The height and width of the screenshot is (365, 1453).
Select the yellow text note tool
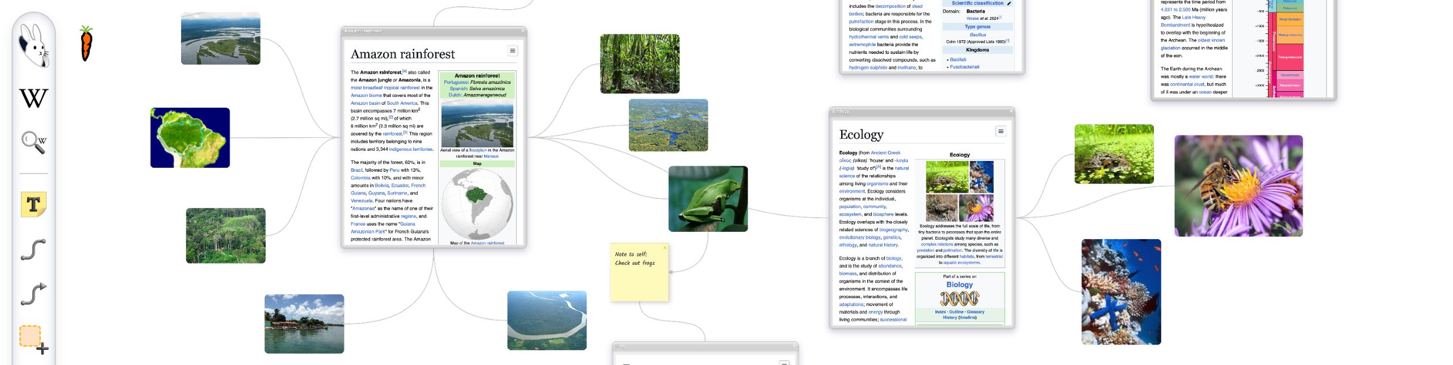(33, 204)
